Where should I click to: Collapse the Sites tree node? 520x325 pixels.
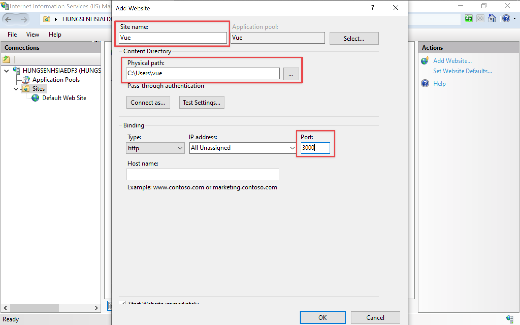pos(16,89)
